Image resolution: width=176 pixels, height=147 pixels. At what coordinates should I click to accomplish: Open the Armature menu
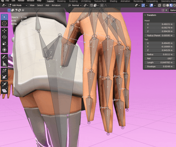point(56,5)
